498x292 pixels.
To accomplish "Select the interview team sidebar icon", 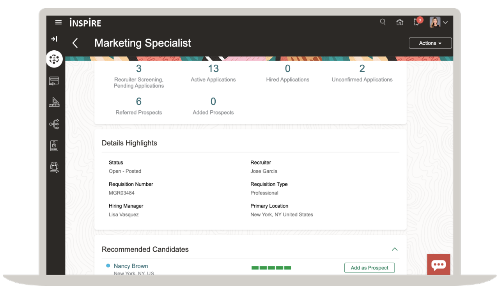I will click(x=54, y=167).
